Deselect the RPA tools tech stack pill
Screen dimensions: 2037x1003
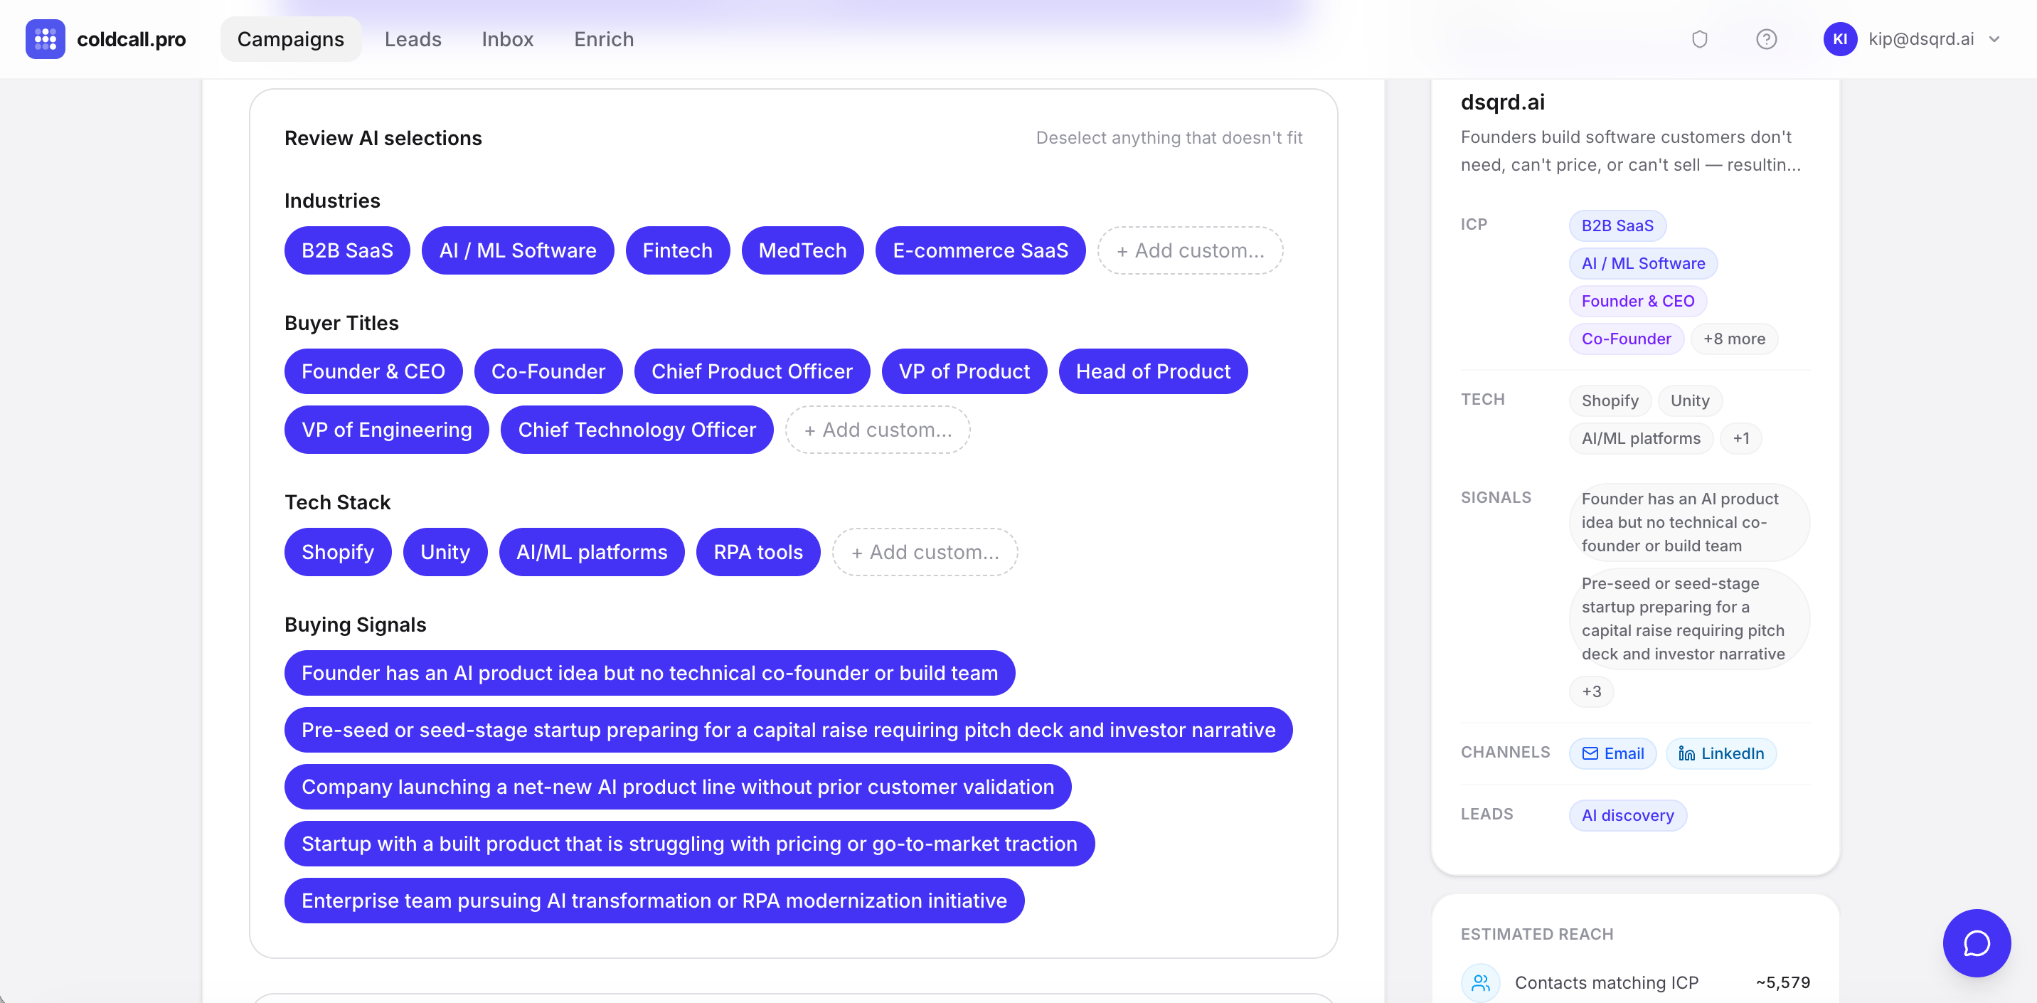click(757, 552)
